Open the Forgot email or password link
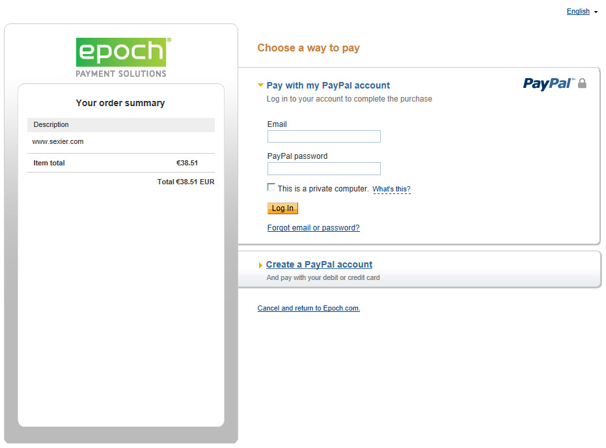This screenshot has width=606, height=448. (x=314, y=228)
